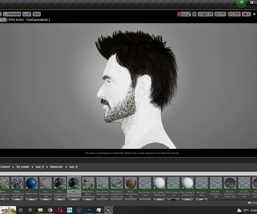257x214 pixels.
Task: Open File Explorer from the taskbar
Action: 40,210
